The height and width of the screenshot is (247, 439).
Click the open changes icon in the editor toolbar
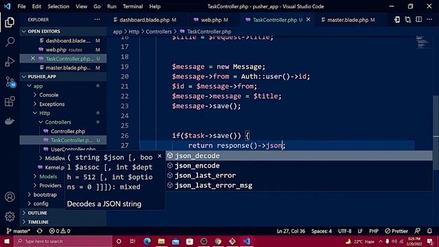(x=397, y=20)
